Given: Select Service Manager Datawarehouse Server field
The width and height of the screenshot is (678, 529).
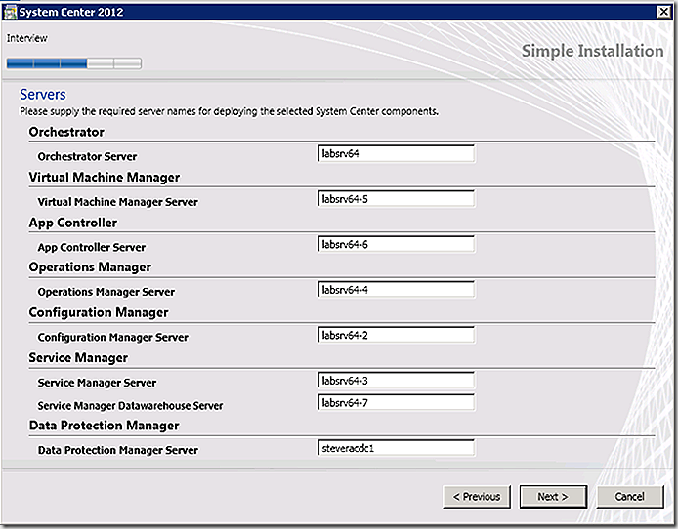Looking at the screenshot, I should pos(396,402).
